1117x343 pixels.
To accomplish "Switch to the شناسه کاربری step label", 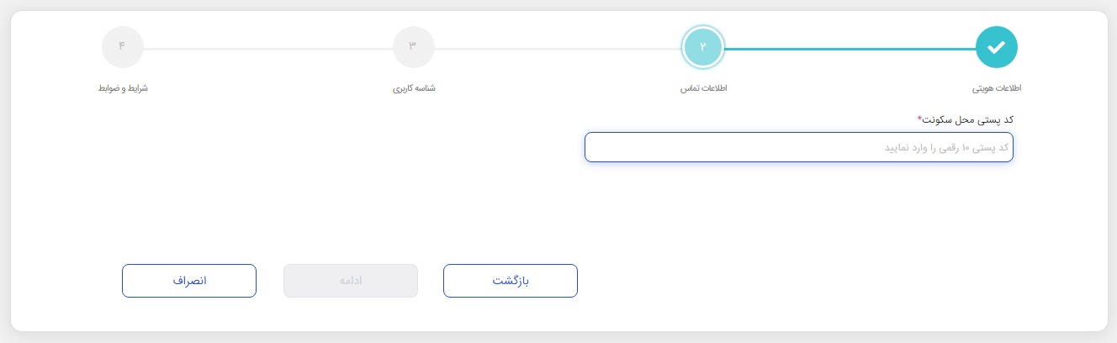I will pos(414,88).
